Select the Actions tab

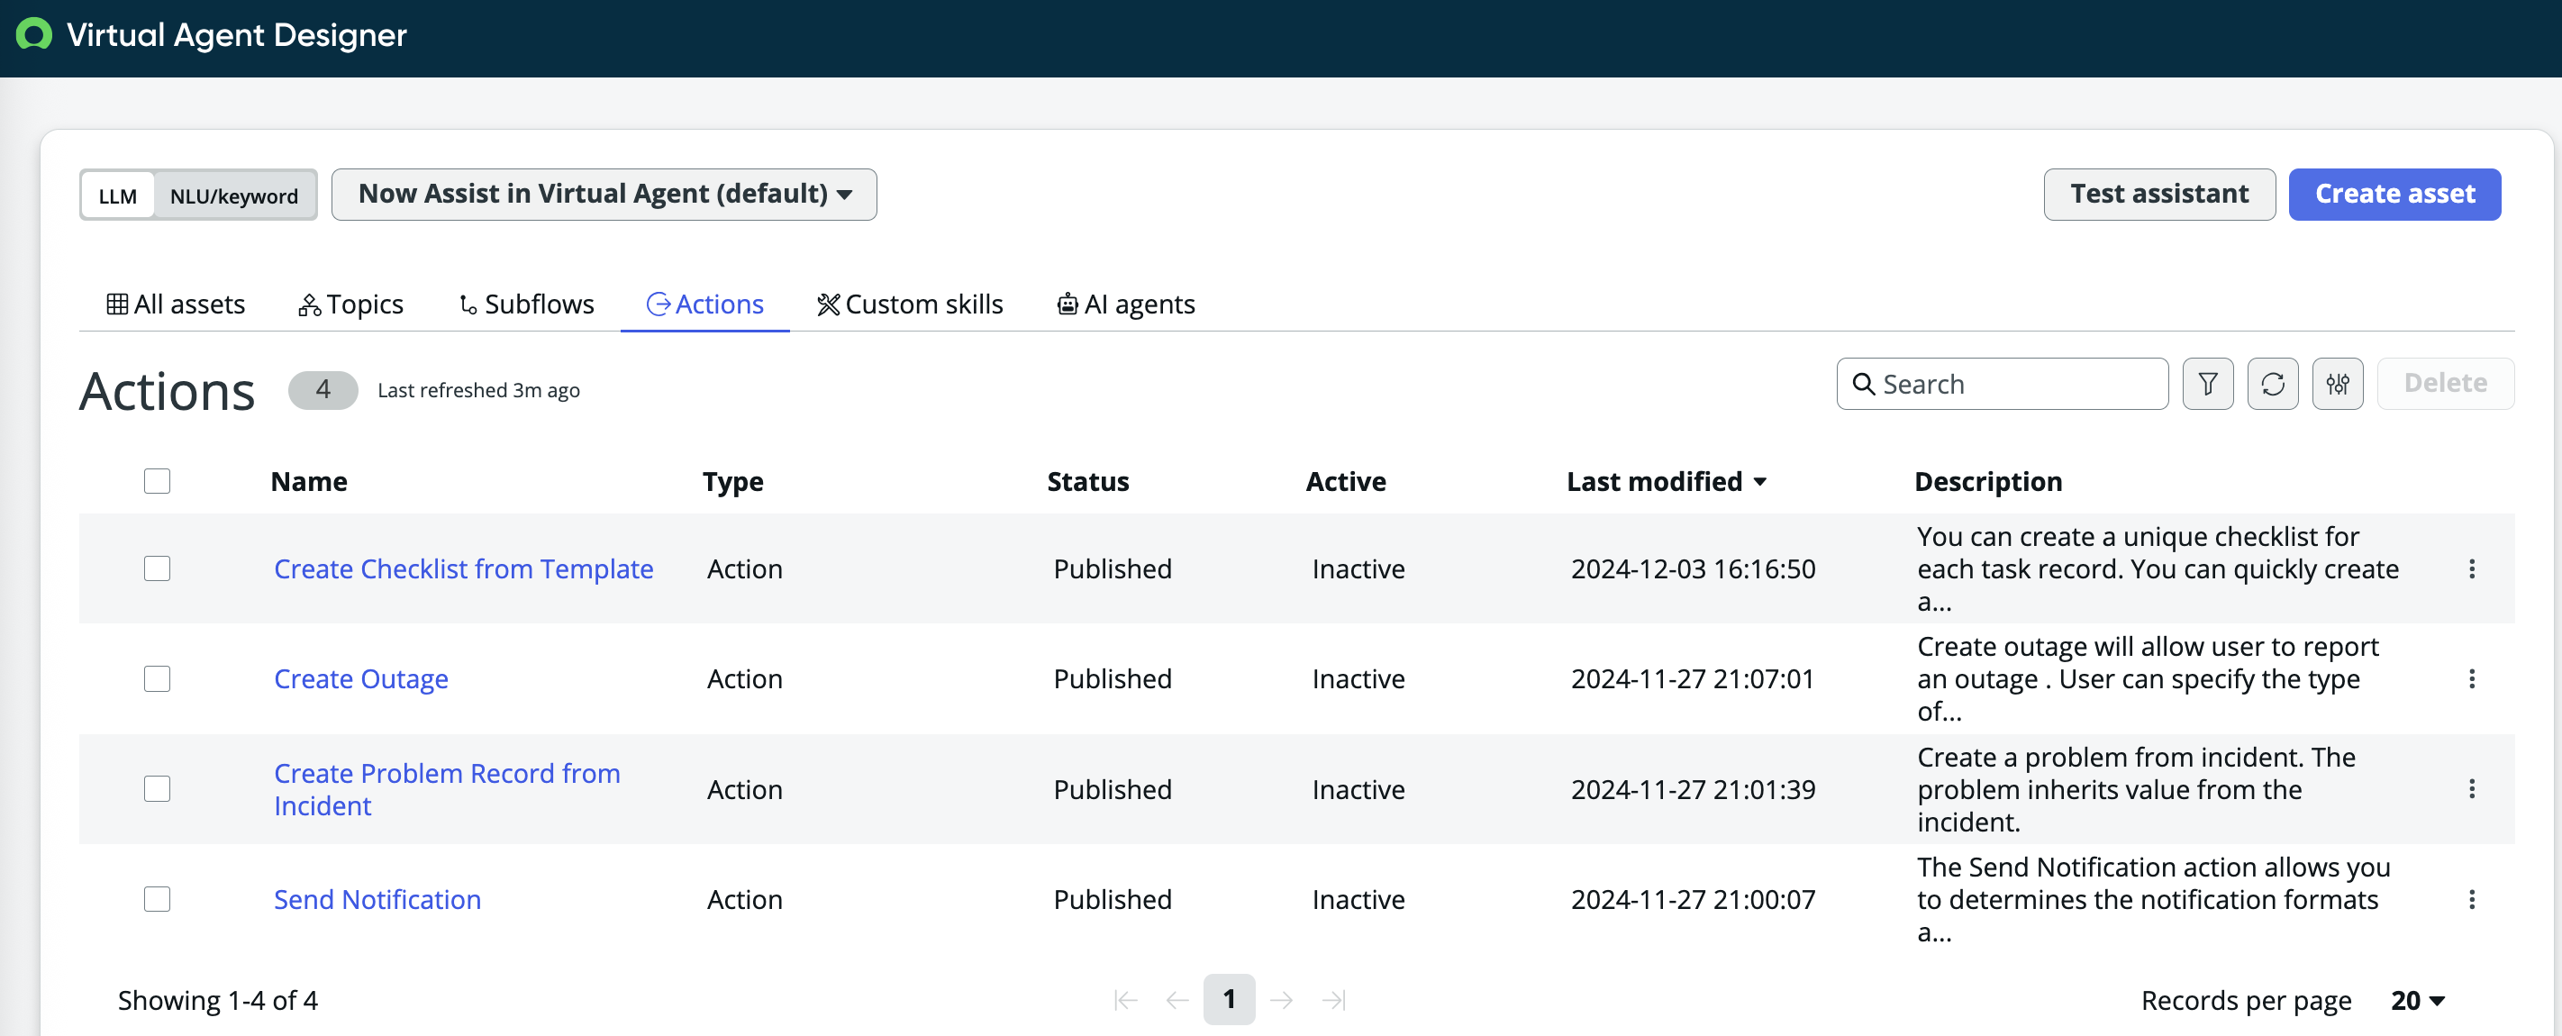pos(705,304)
